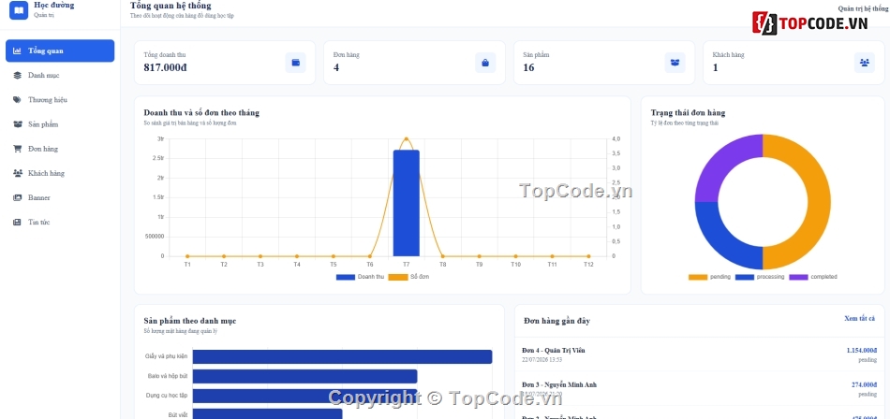Click the Doanh thu và số đơn theo tháng title
Screen dimensions: 890x419
point(201,113)
